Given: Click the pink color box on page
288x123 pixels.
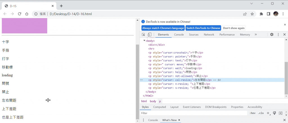Looking at the screenshot, I should pyautogui.click(x=24, y=25).
